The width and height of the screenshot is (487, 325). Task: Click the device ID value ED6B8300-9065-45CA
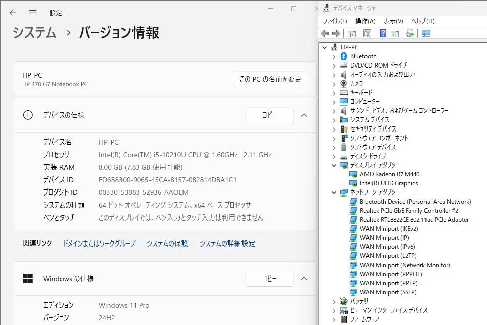tap(168, 180)
